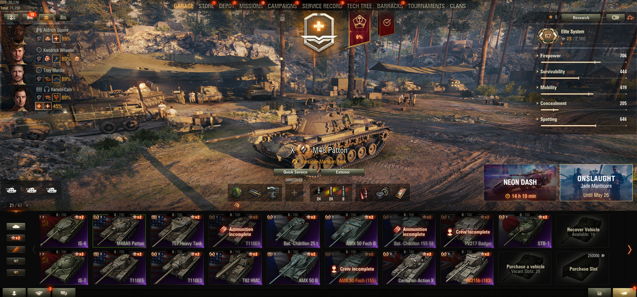The width and height of the screenshot is (637, 297).
Task: Open the gun rammer equipment slot
Action: (255, 192)
